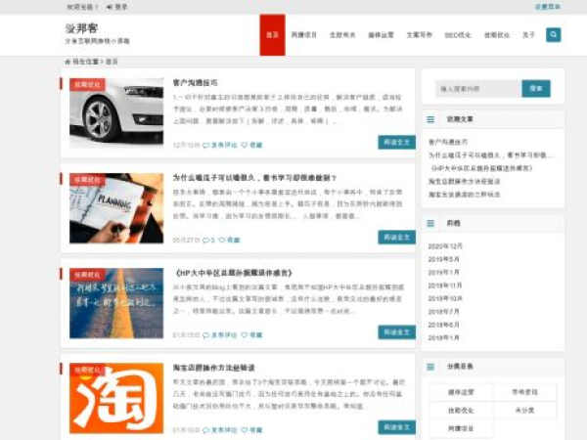Open the 文案写作 navigation item
Image resolution: width=587 pixels, height=440 pixels.
click(420, 35)
